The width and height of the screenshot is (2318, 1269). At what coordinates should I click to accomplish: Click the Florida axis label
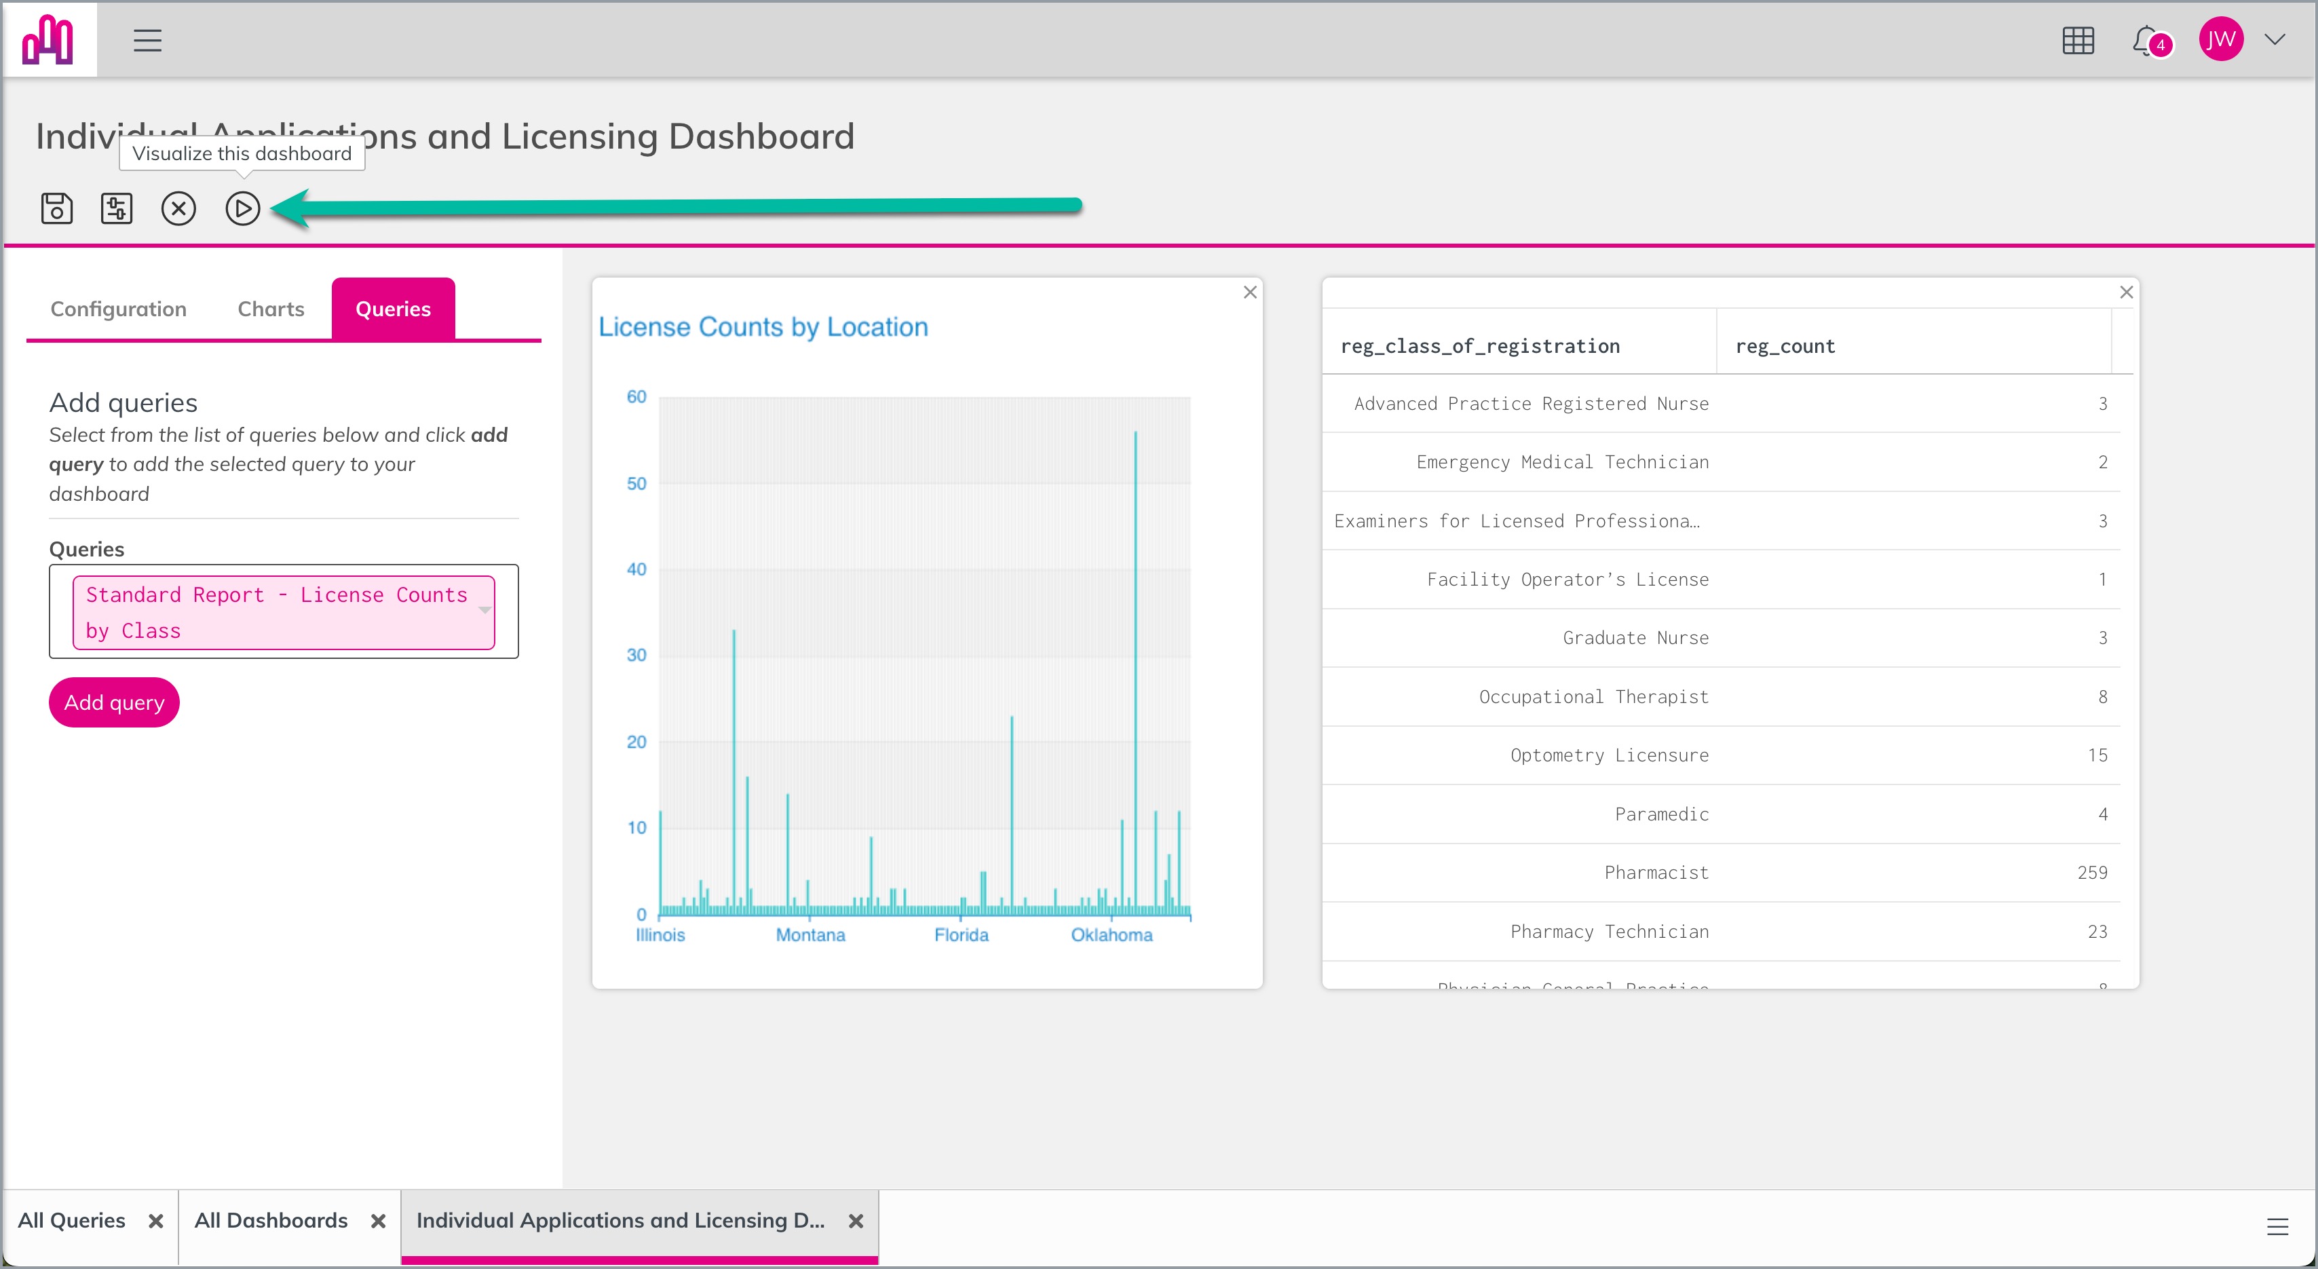961,934
